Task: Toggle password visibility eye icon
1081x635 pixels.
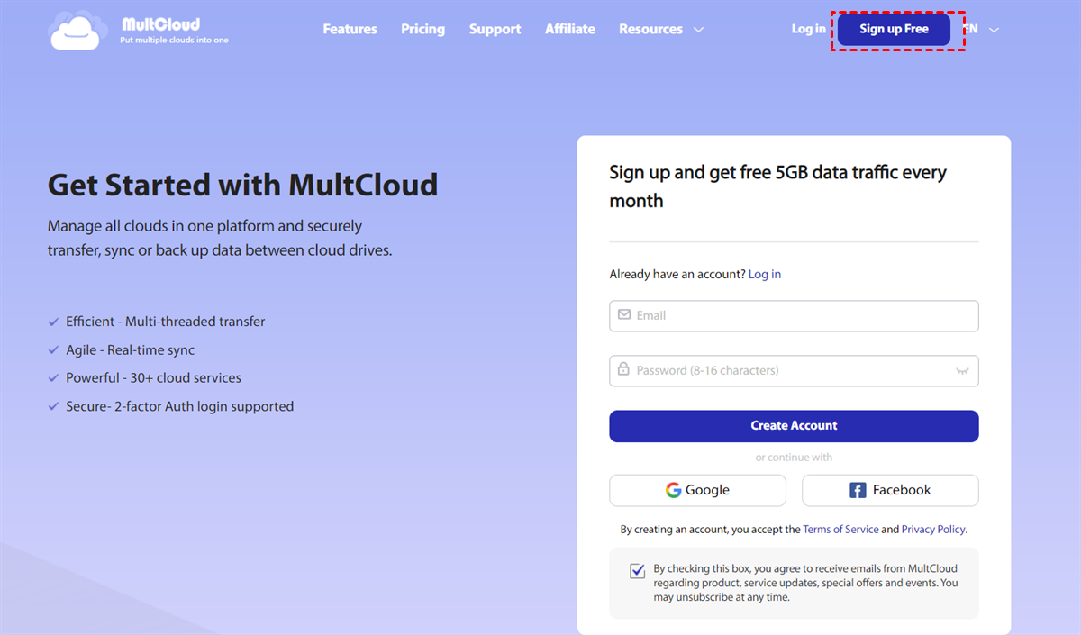Action: (962, 370)
